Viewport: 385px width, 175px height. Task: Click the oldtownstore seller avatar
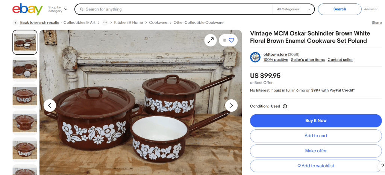(x=255, y=57)
